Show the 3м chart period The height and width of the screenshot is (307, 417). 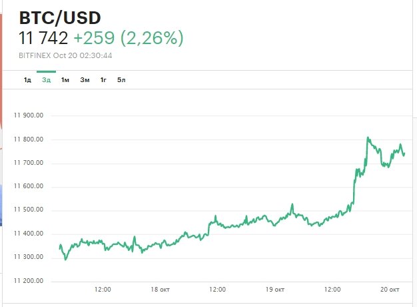(x=85, y=80)
